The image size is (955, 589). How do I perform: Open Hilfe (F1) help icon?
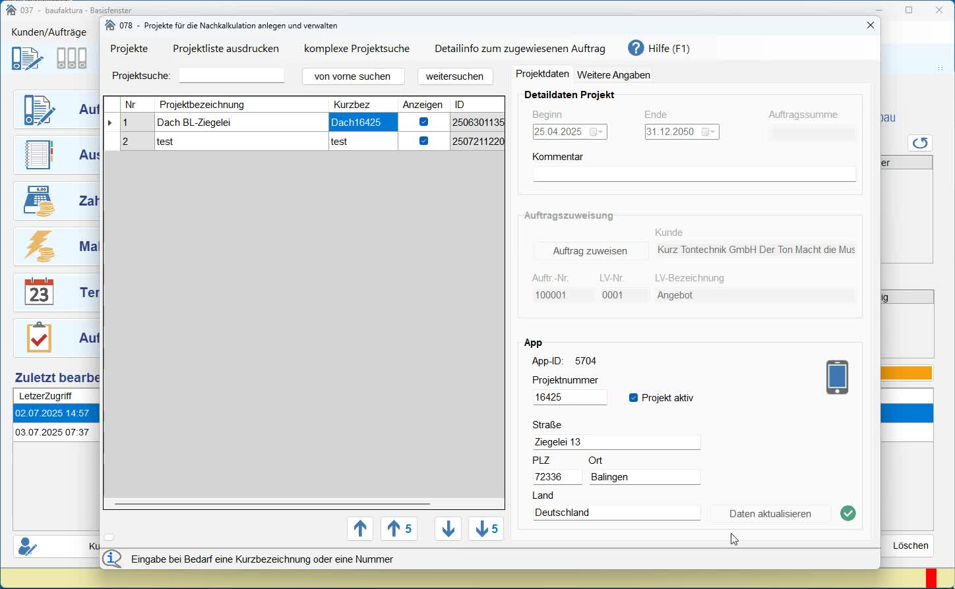tap(636, 49)
